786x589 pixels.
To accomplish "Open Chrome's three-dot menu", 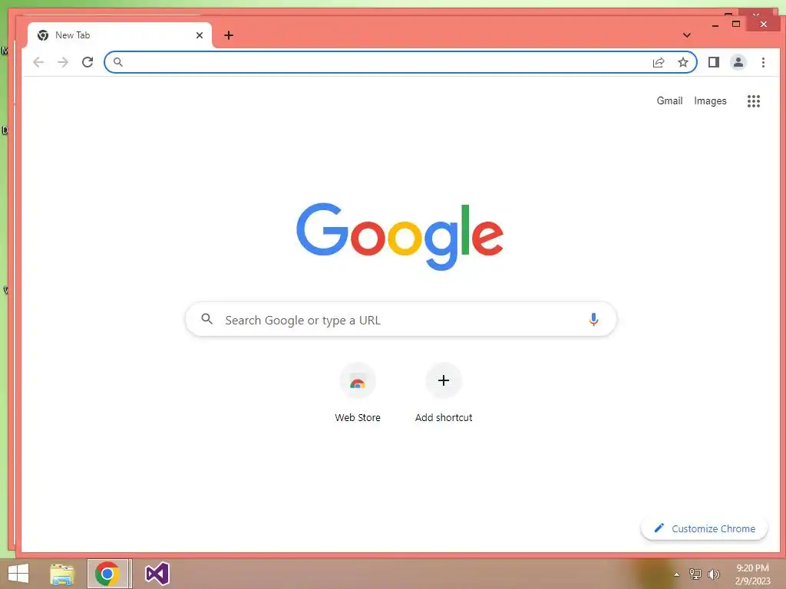I will (x=763, y=62).
